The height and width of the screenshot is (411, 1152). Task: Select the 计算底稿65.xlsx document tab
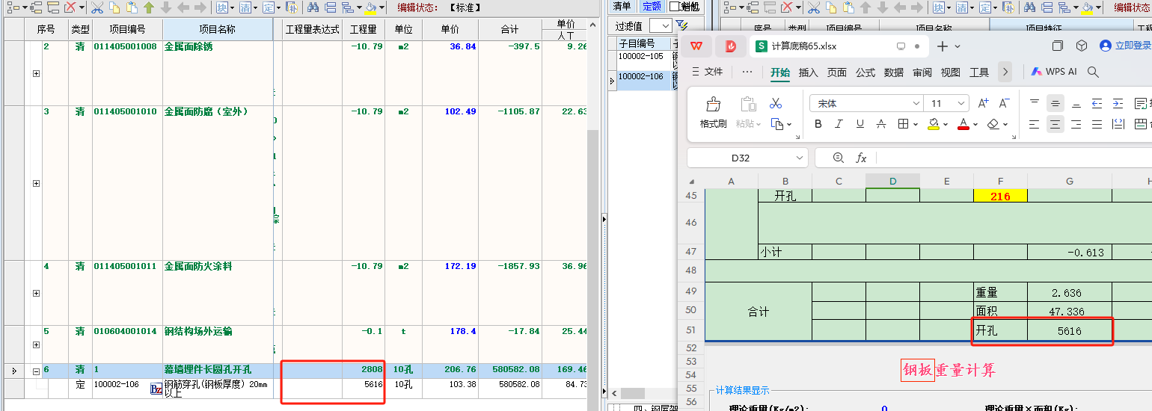(839, 46)
